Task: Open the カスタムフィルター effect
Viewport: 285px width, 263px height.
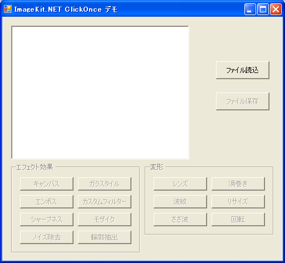Action: [105, 202]
